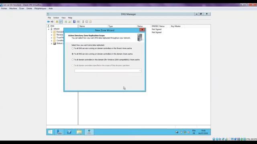Click the Show/Hide Action Pane toolbar icon
This screenshot has width=257, height=144.
tap(78, 22)
